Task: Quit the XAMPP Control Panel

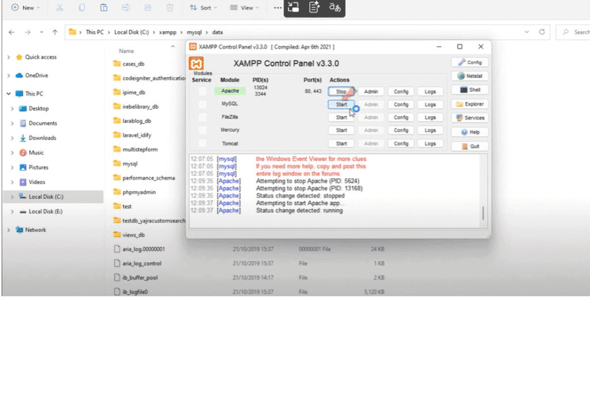Action: pos(470,146)
